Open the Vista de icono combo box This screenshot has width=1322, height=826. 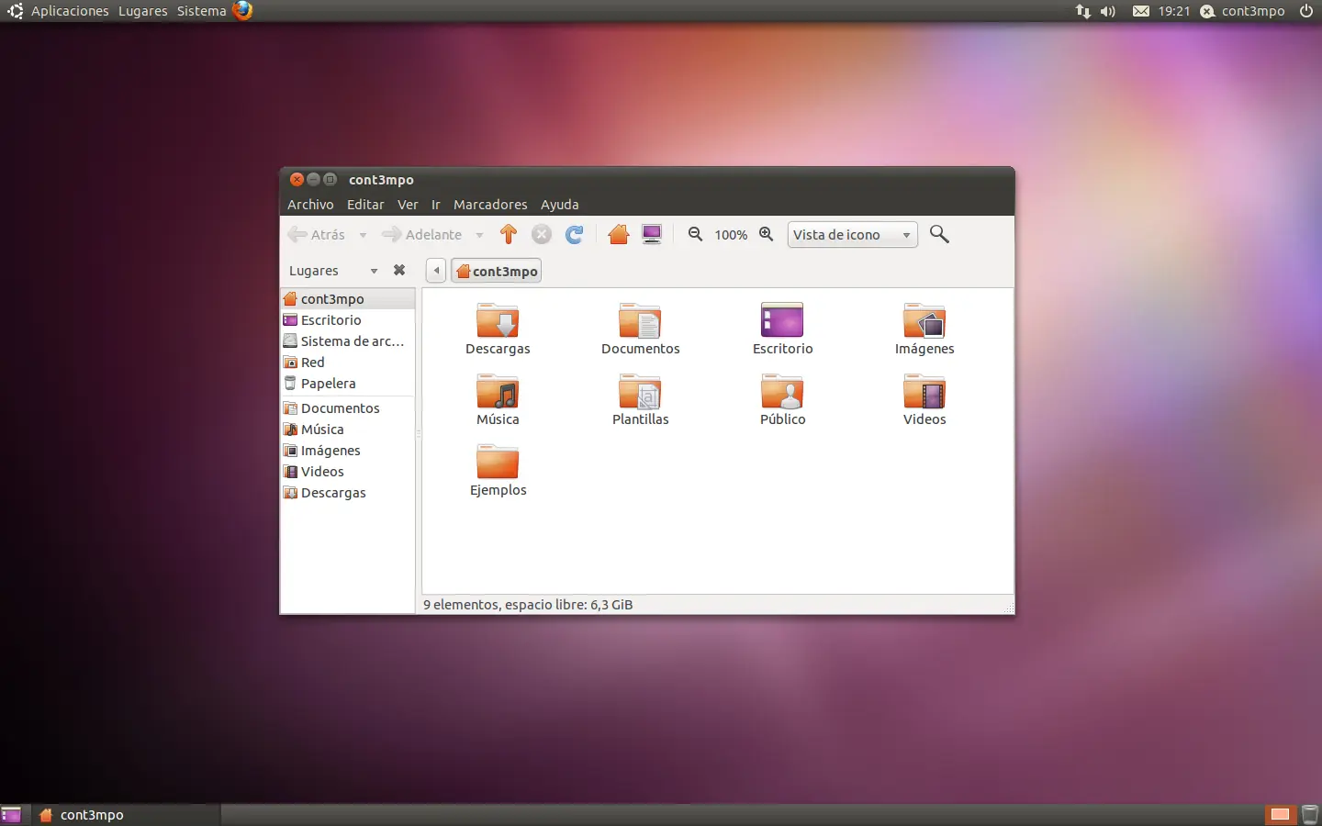point(852,235)
